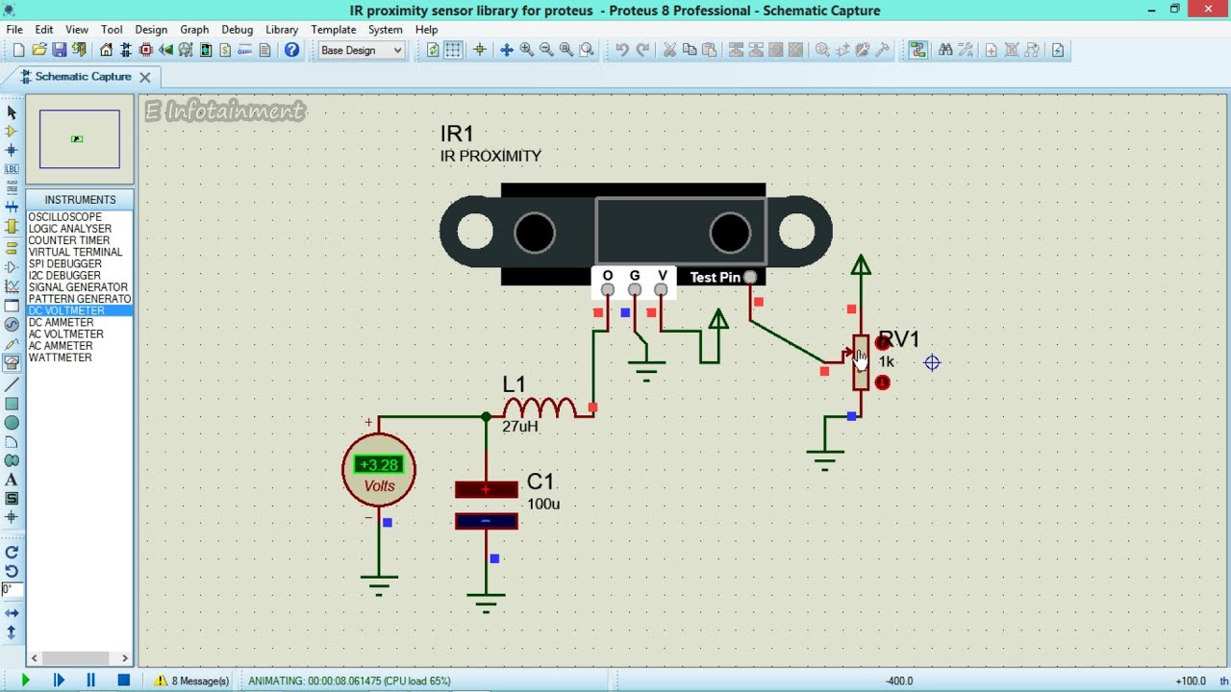Click the Search binoculars icon in toolbar
This screenshot has height=692, width=1231.
coord(945,50)
